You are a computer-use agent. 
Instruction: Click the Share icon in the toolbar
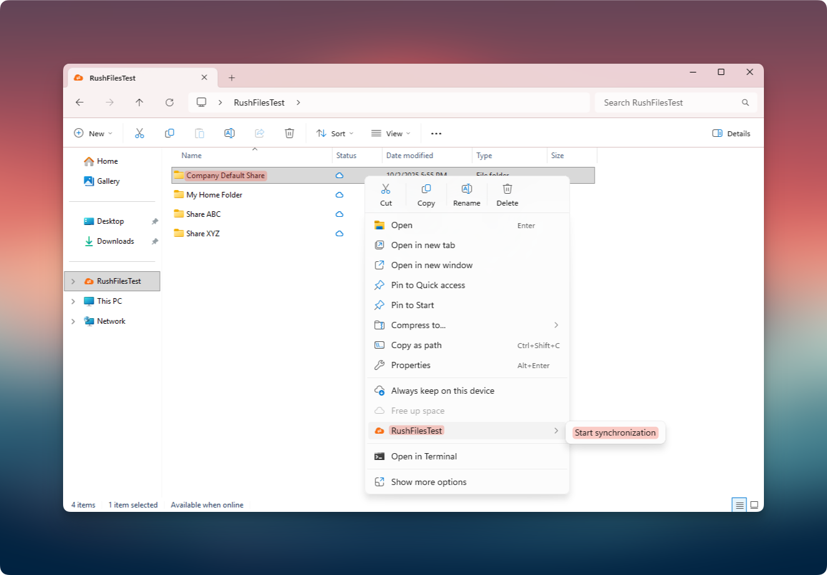[259, 133]
